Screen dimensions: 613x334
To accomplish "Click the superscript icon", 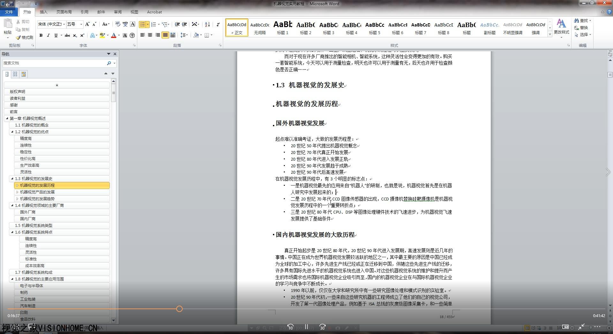I will pyautogui.click(x=82, y=35).
